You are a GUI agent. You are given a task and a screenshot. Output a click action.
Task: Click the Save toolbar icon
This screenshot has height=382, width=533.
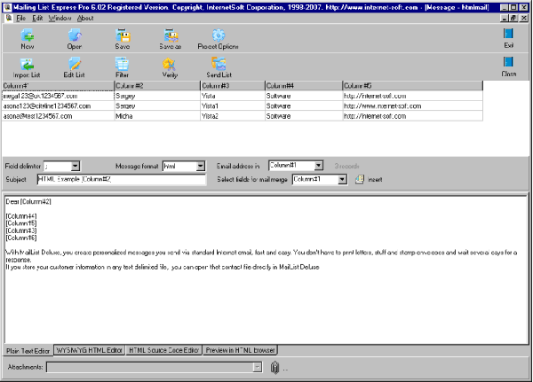pos(122,36)
